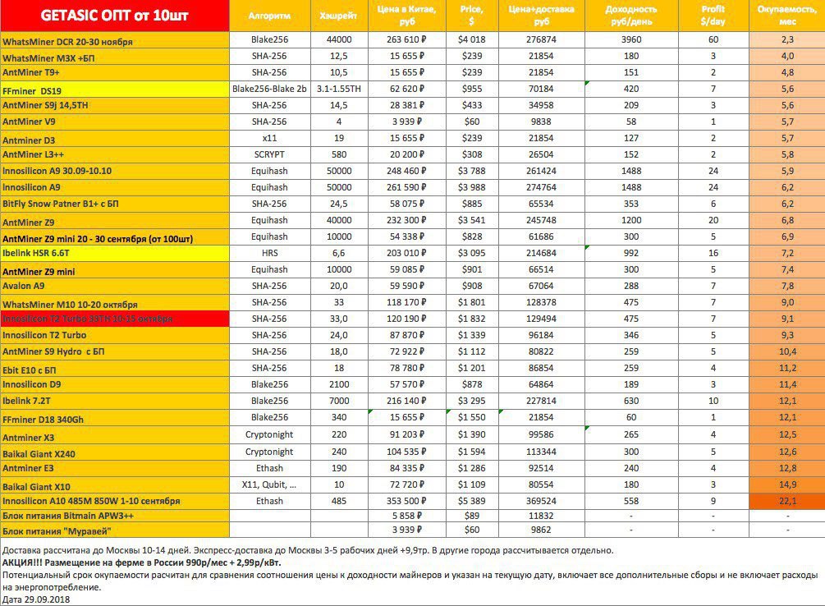The width and height of the screenshot is (825, 606).
Task: Click 'WhatsMiner M10 10-20 октября' cell
Action: click(115, 303)
